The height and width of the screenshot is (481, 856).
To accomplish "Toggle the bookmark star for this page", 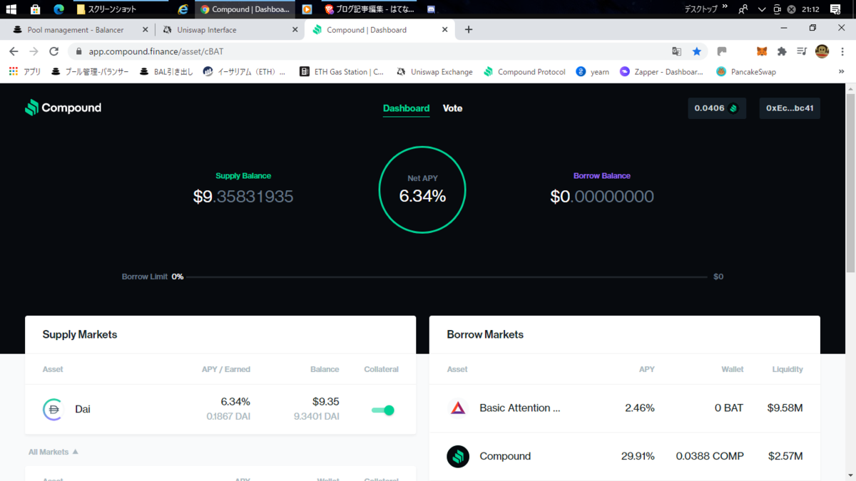I will pyautogui.click(x=697, y=51).
